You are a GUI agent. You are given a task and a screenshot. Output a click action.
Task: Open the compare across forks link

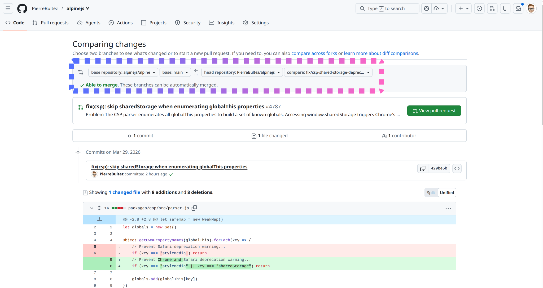pyautogui.click(x=314, y=53)
